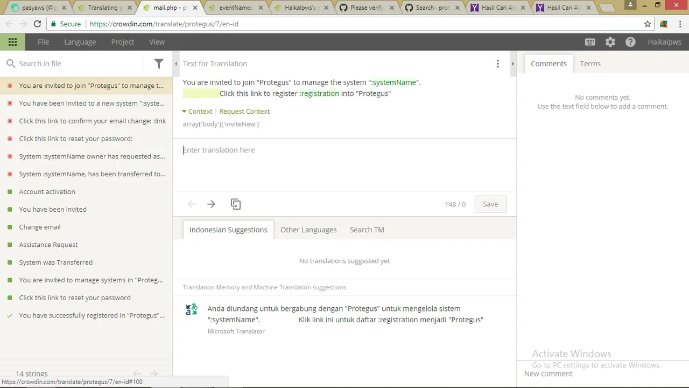Select "Click this link to reset your password" green string
The height and width of the screenshot is (388, 689).
[86, 297]
